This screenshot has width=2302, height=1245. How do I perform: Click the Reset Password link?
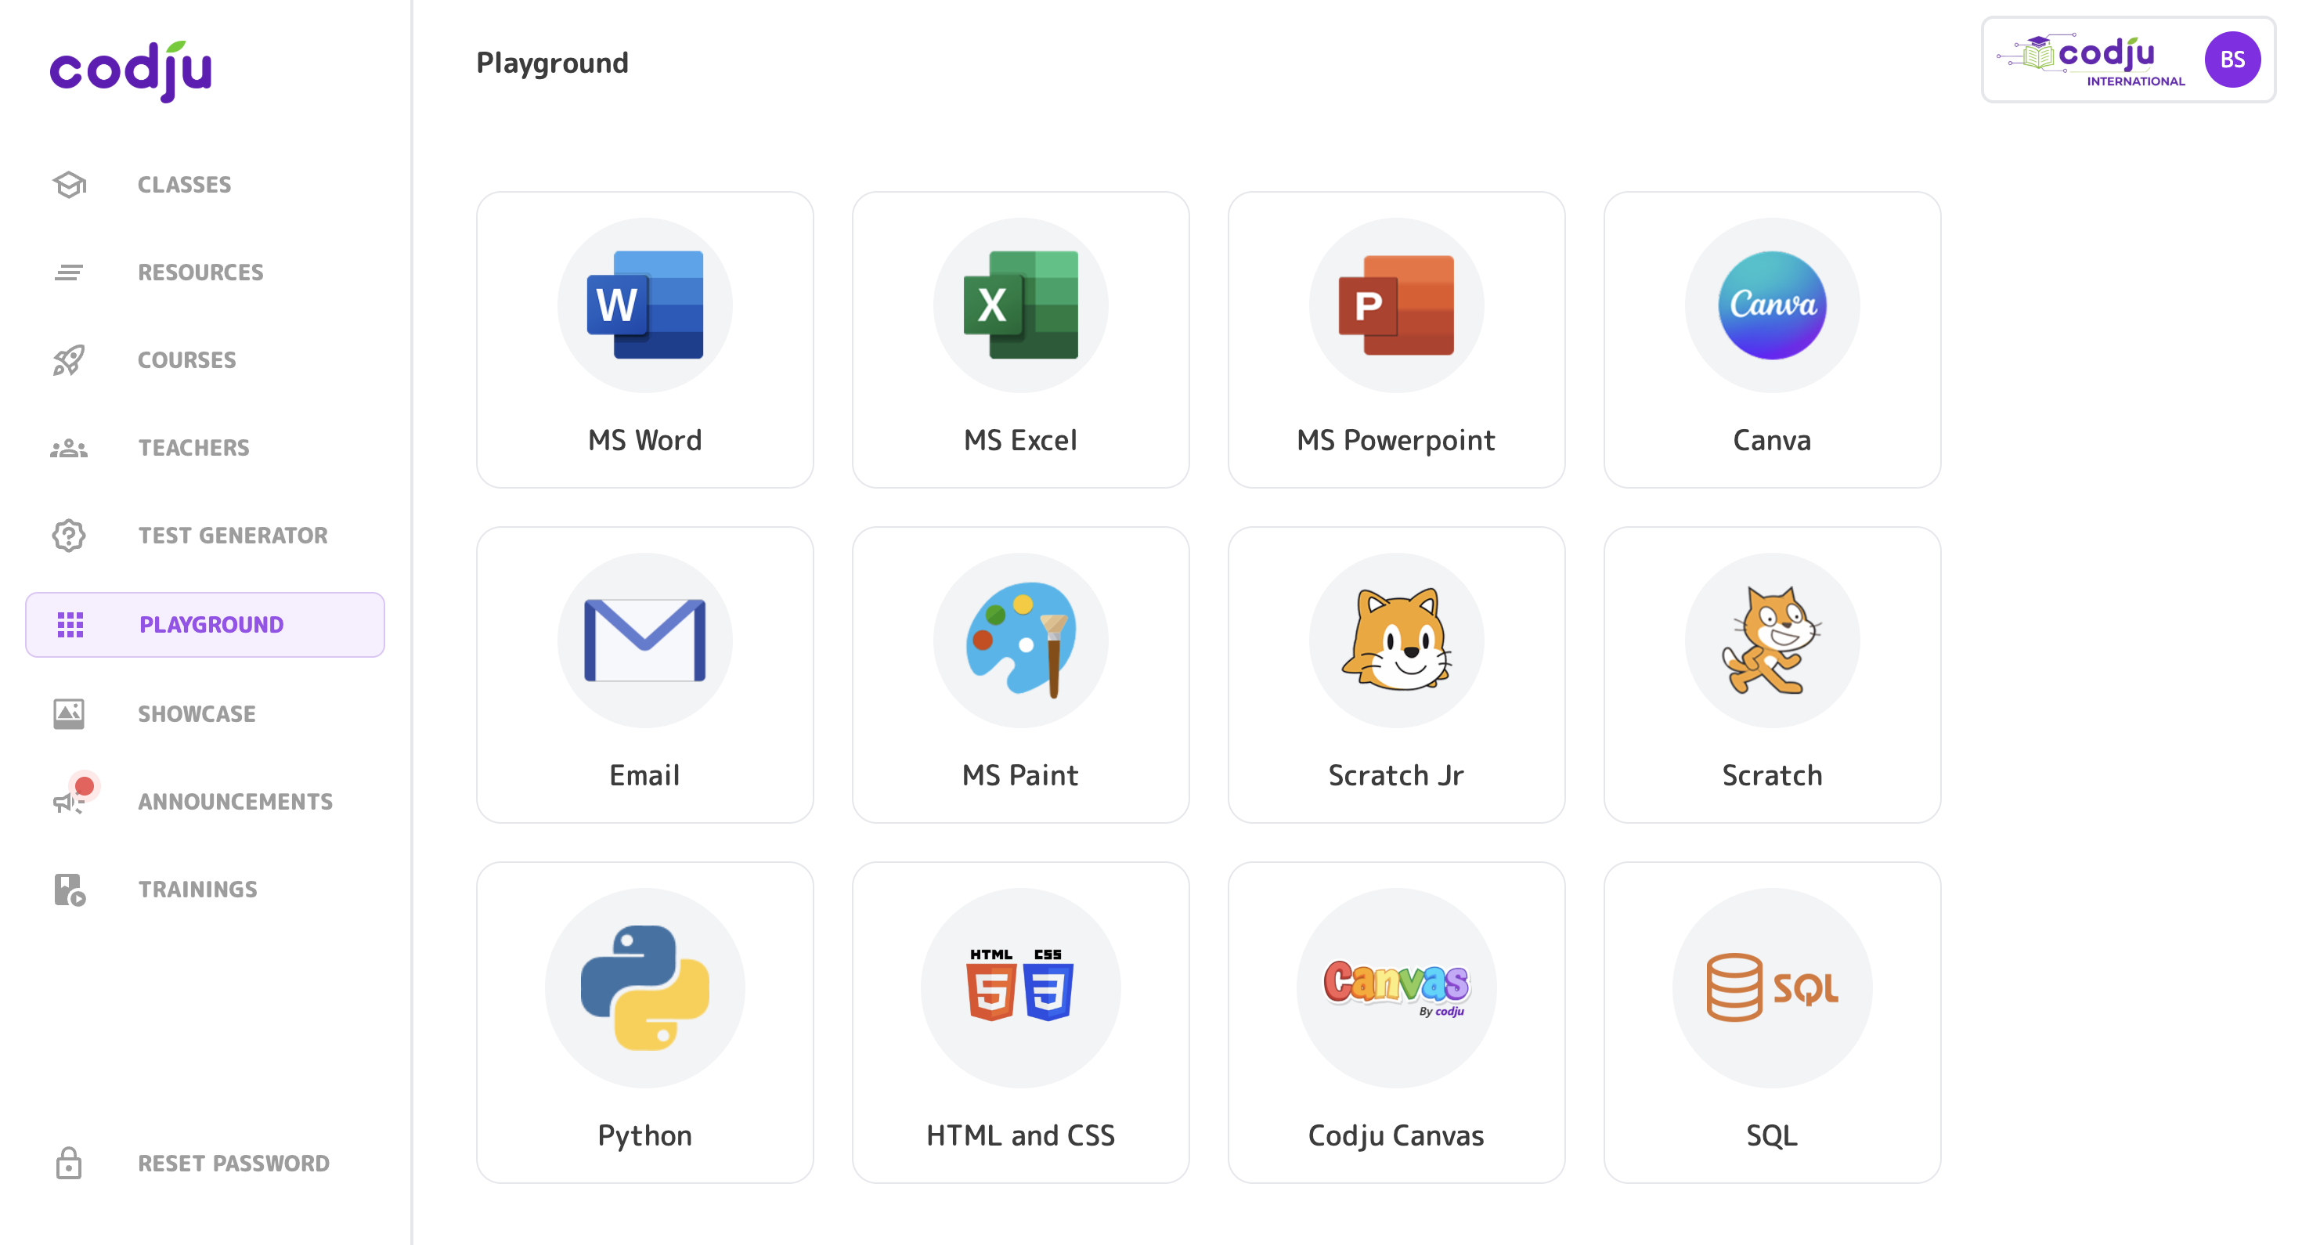[x=233, y=1163]
